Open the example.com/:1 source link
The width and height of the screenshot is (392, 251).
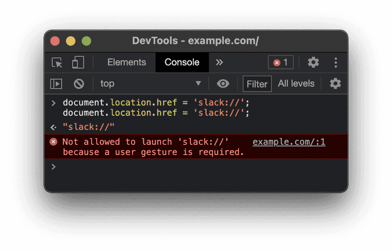[x=289, y=142]
